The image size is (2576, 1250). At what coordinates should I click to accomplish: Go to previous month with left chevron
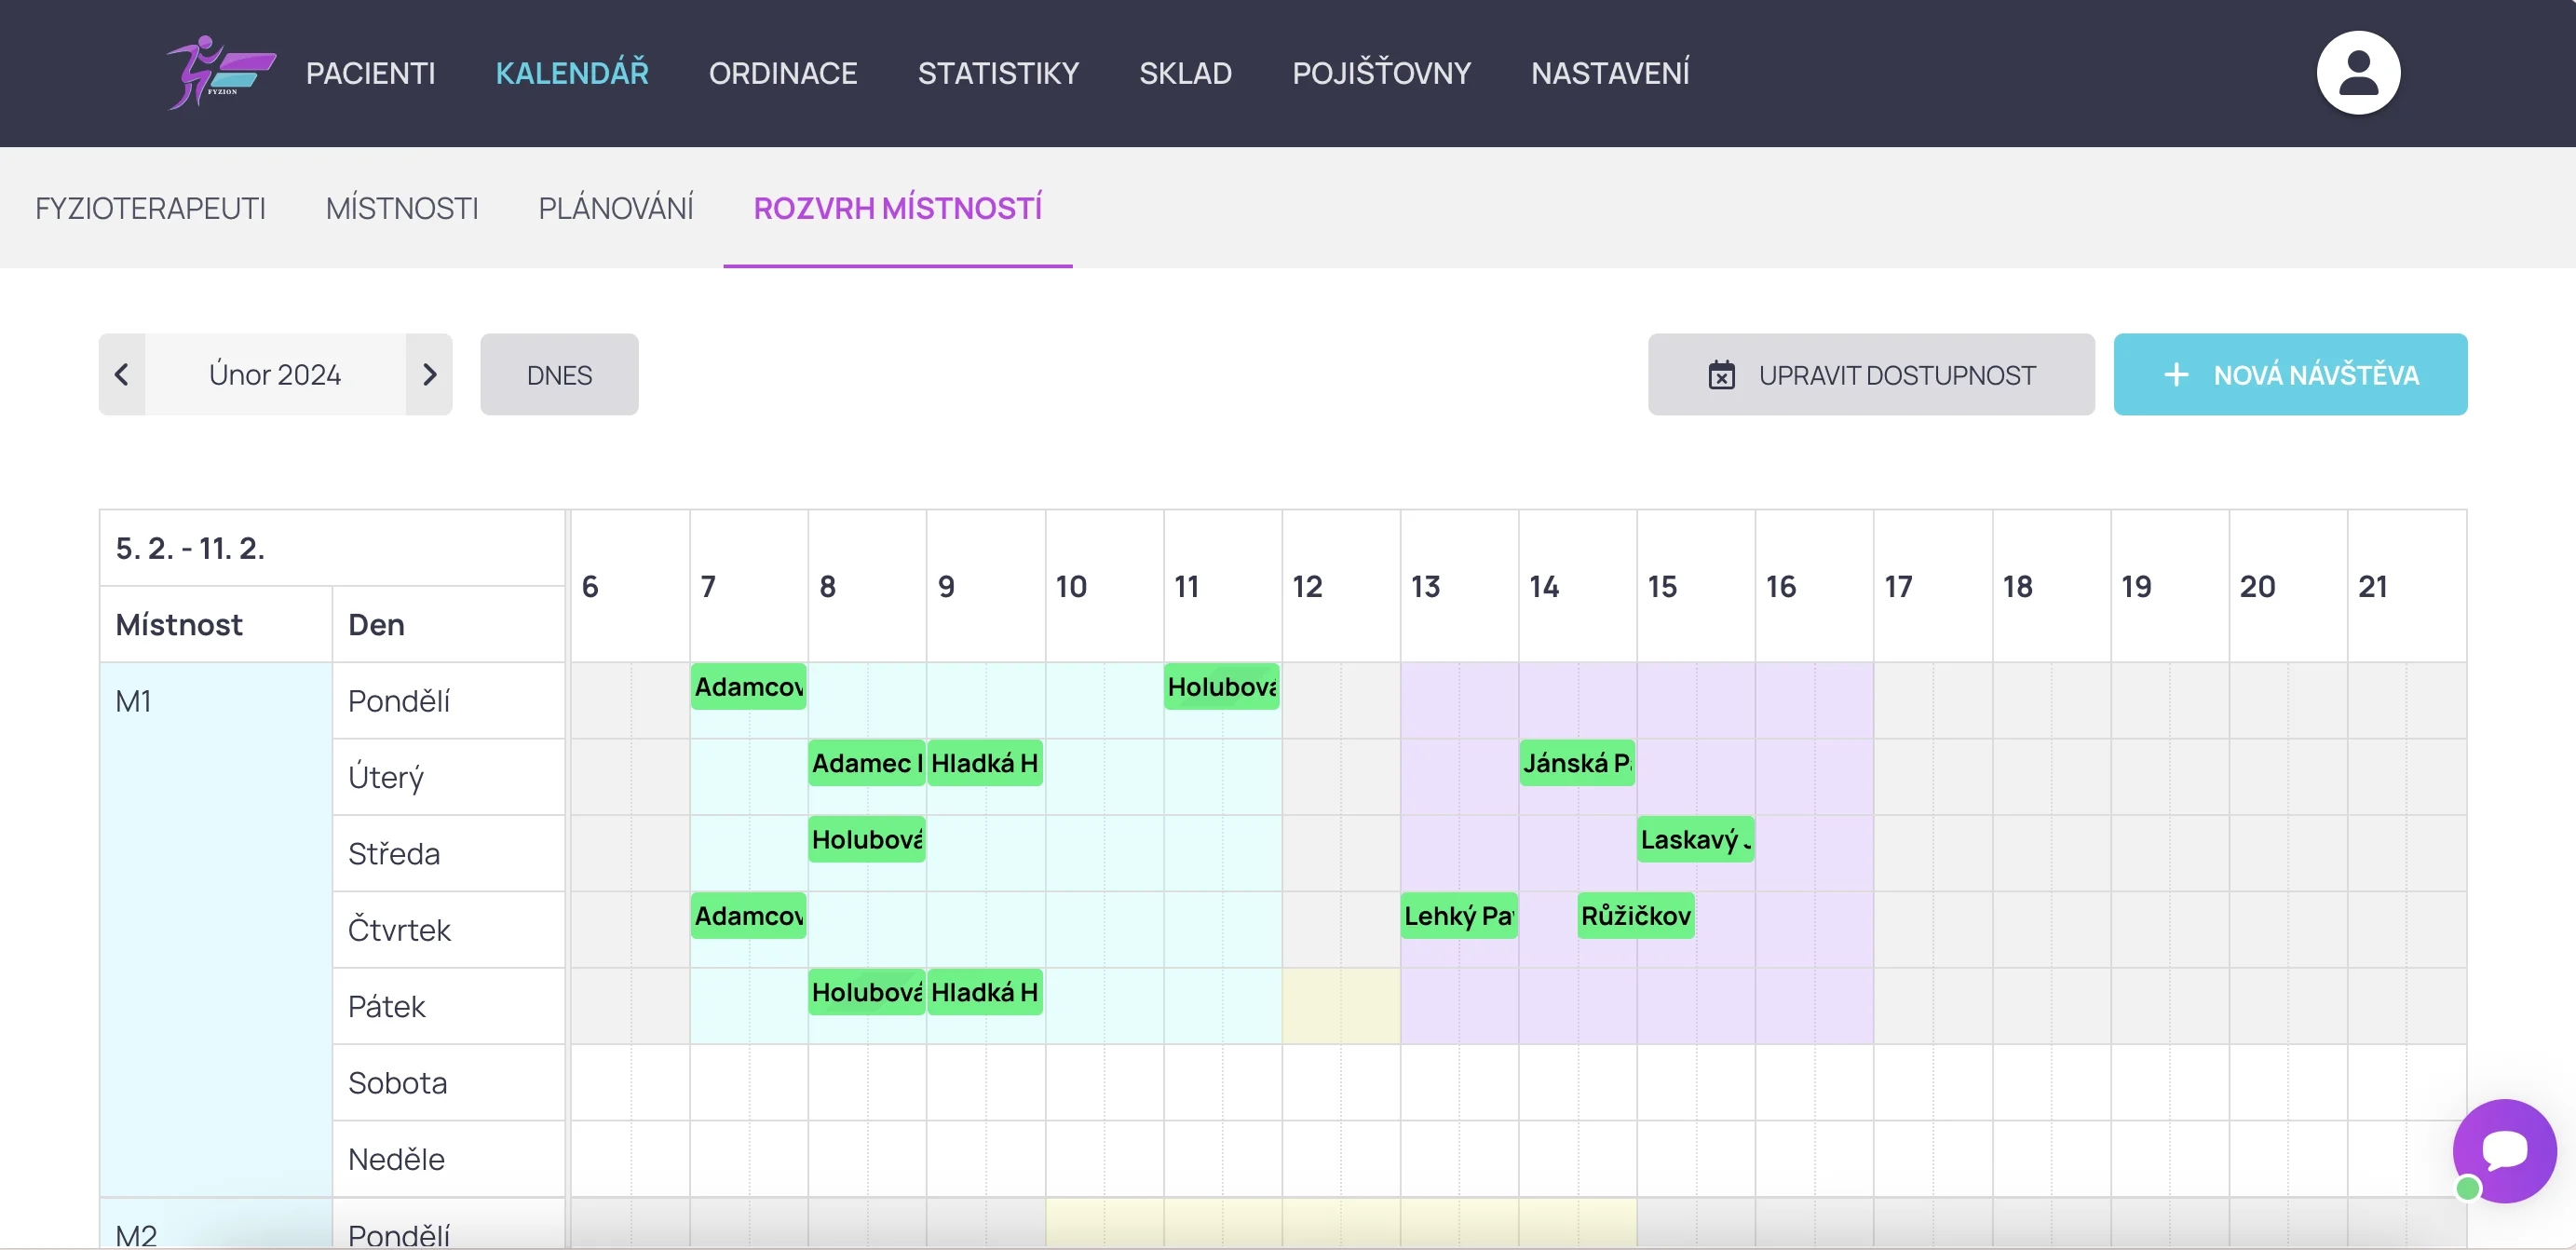click(122, 374)
